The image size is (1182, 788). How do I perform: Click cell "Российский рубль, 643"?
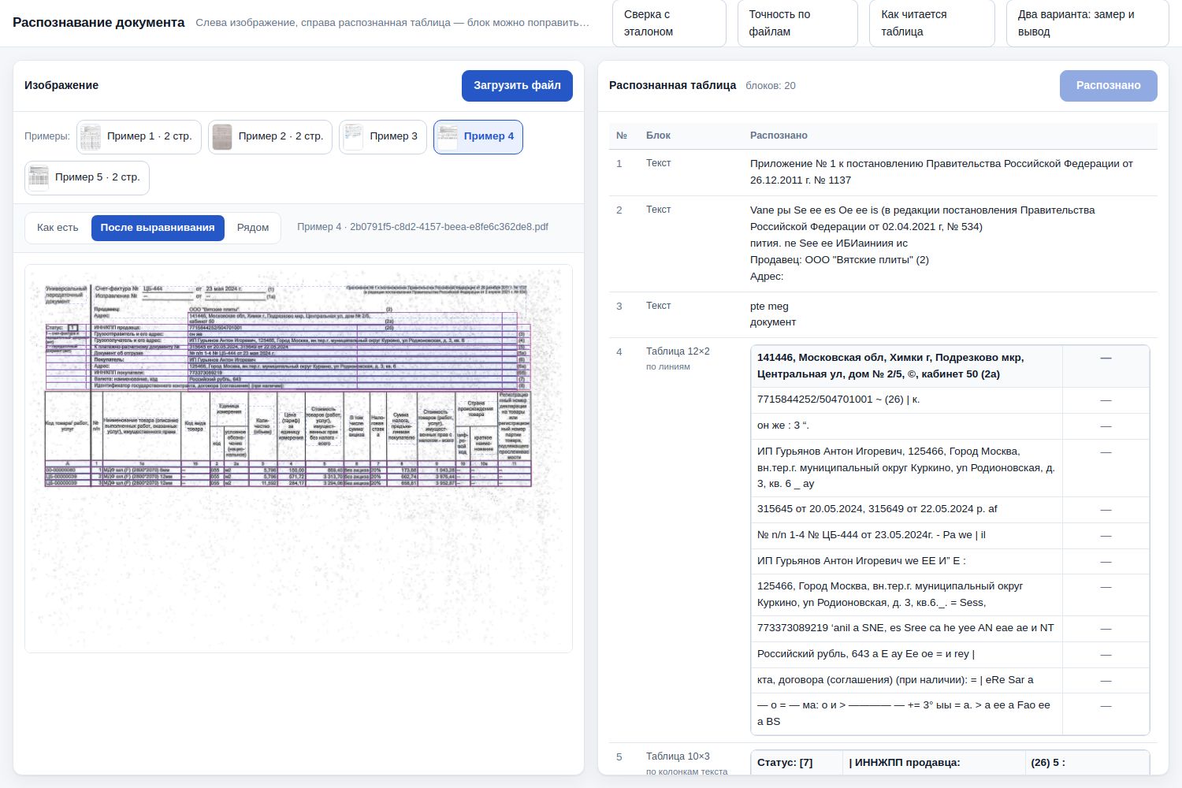[x=906, y=654]
